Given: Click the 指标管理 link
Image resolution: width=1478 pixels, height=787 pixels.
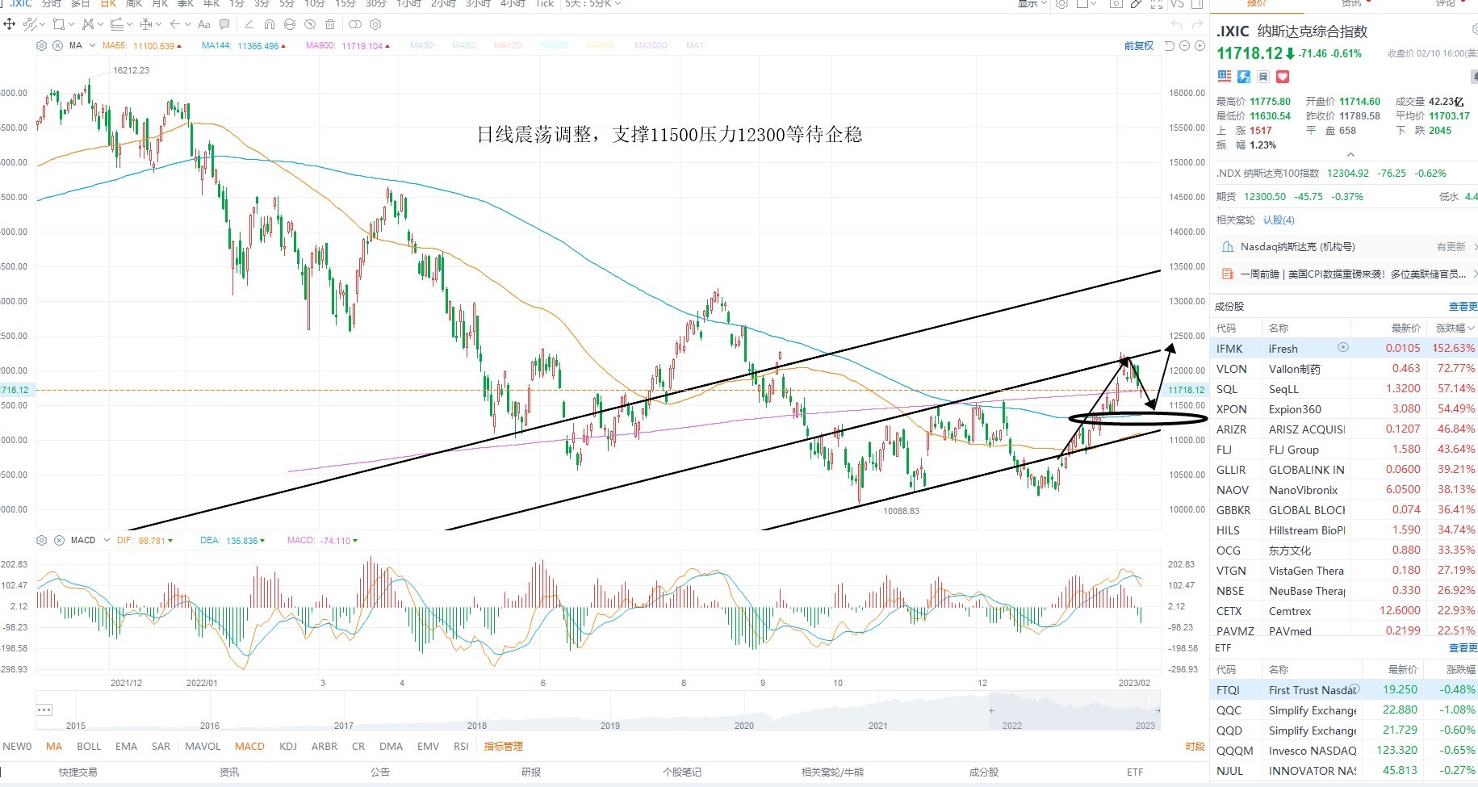Looking at the screenshot, I should point(504,747).
